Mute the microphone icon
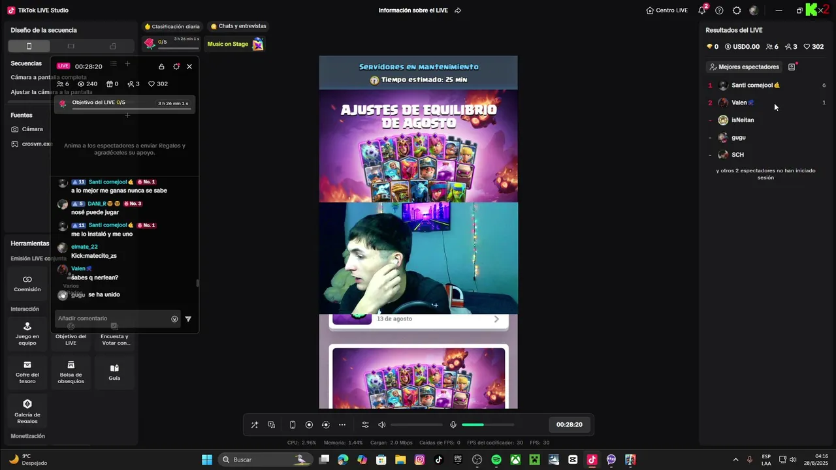 click(453, 425)
